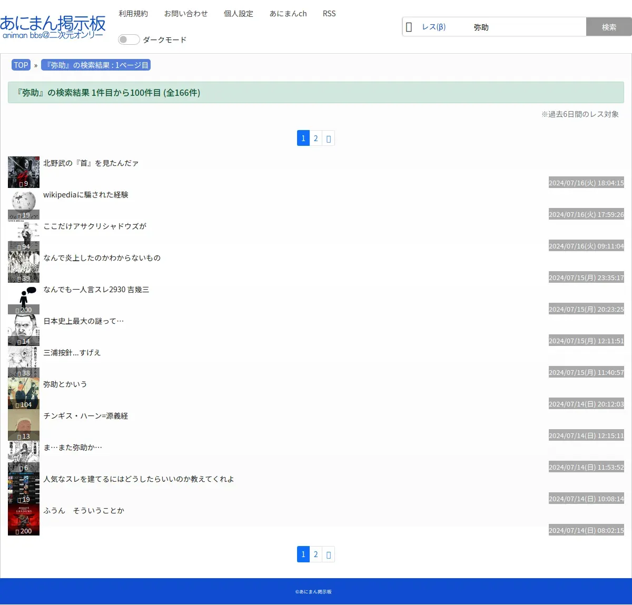Click the ※過去6日間のレス対象 note
Viewport: 632px width, 605px height.
tap(580, 114)
